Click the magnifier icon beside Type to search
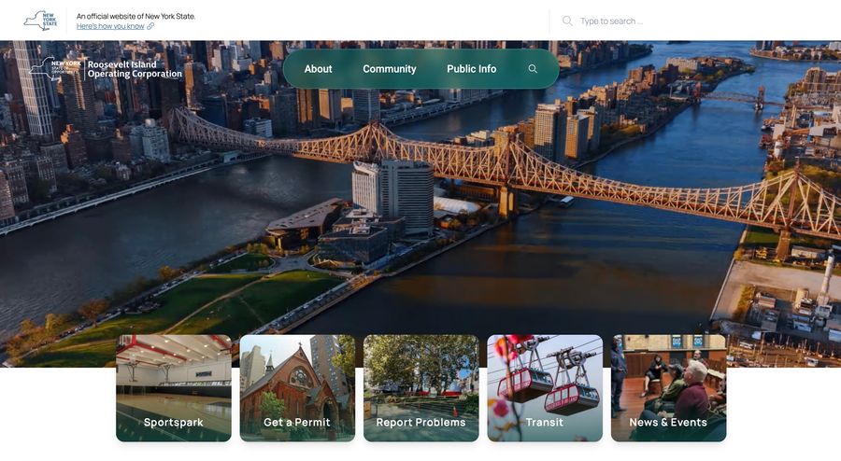Image resolution: width=841 pixels, height=461 pixels. tap(567, 21)
